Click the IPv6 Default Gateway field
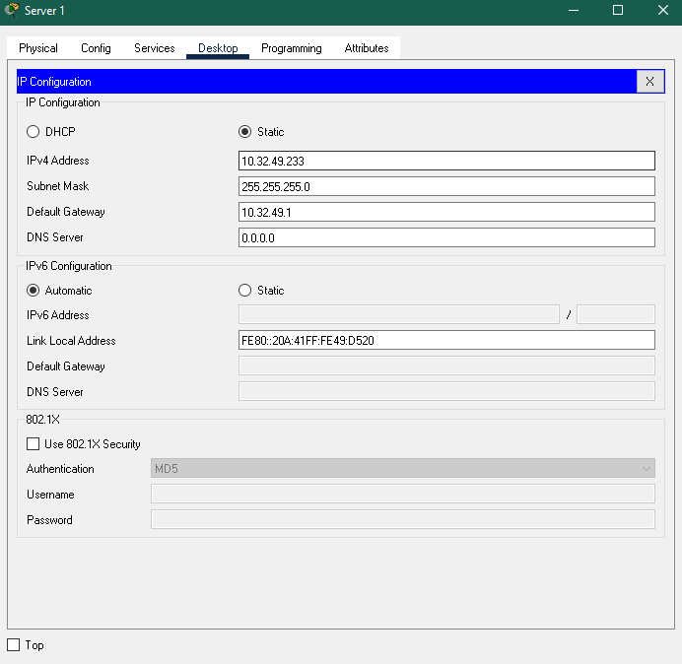The height and width of the screenshot is (664, 682). [x=446, y=365]
